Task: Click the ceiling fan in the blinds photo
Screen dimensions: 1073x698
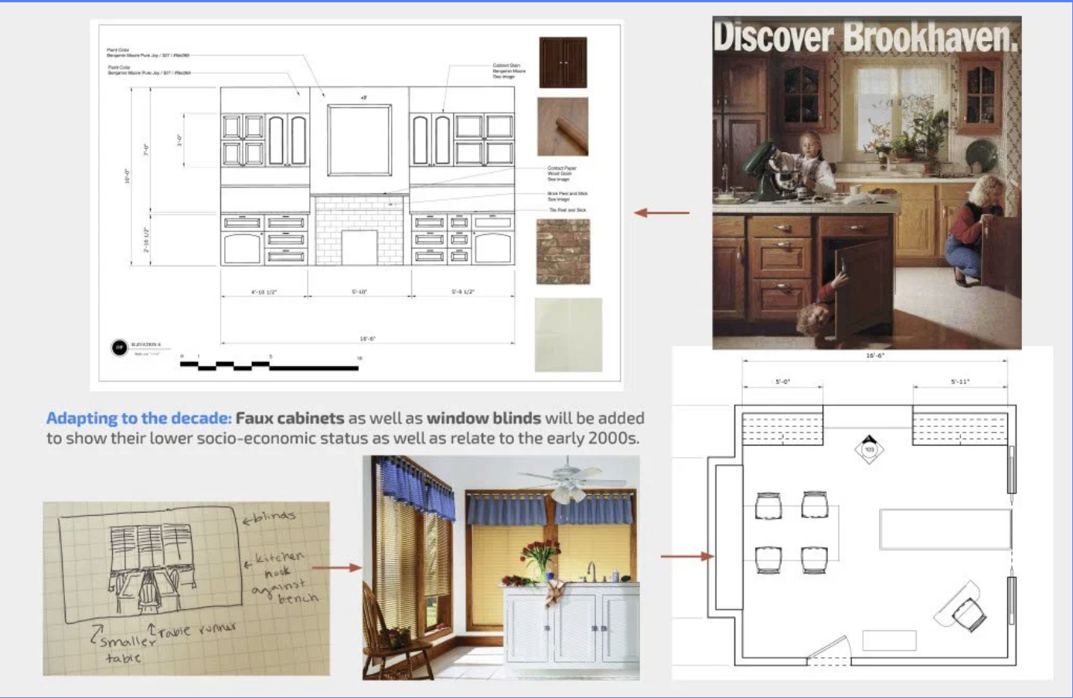Action: [x=568, y=478]
